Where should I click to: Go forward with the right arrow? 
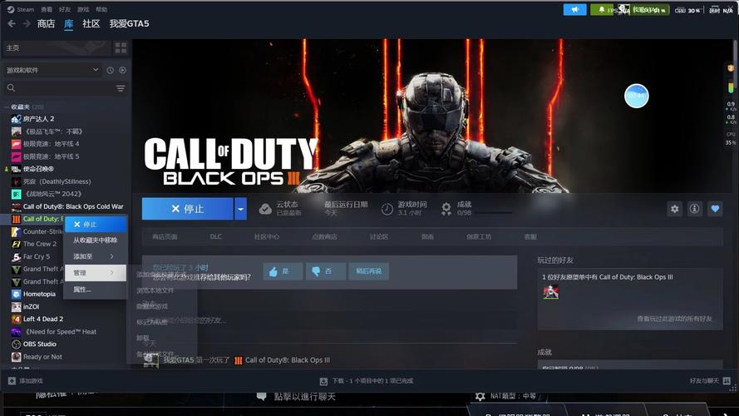[27, 23]
